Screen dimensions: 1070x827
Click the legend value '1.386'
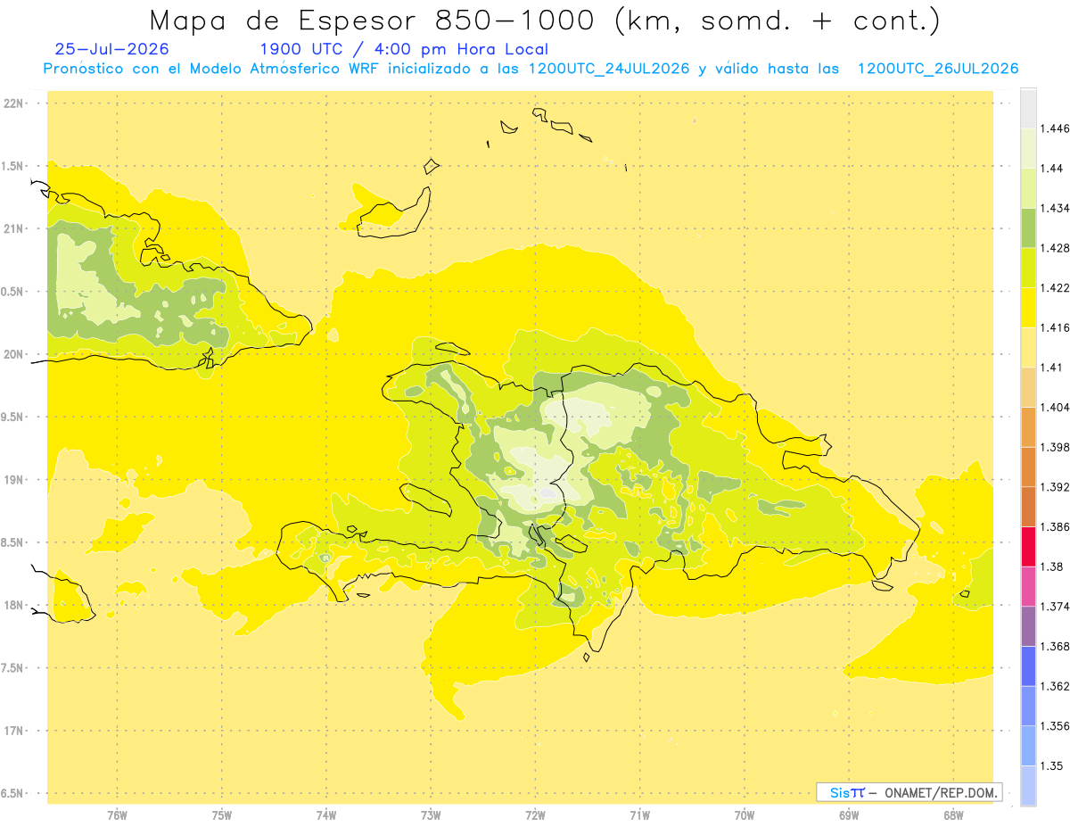(x=1057, y=527)
